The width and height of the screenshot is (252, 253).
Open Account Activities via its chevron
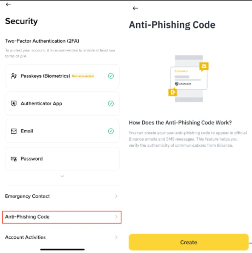click(116, 237)
